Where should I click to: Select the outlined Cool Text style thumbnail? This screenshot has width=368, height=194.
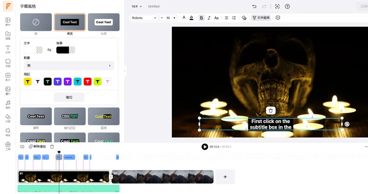36,116
